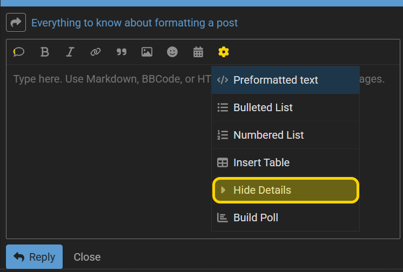This screenshot has width=403, height=272.
Task: Open the image upload icon
Action: pyautogui.click(x=147, y=52)
